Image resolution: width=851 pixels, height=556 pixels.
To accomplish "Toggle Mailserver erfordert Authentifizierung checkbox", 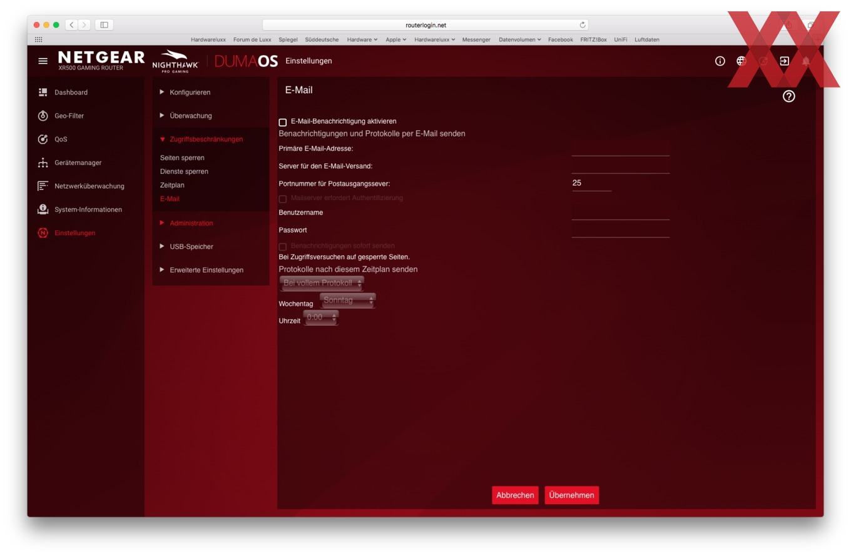I will [282, 199].
